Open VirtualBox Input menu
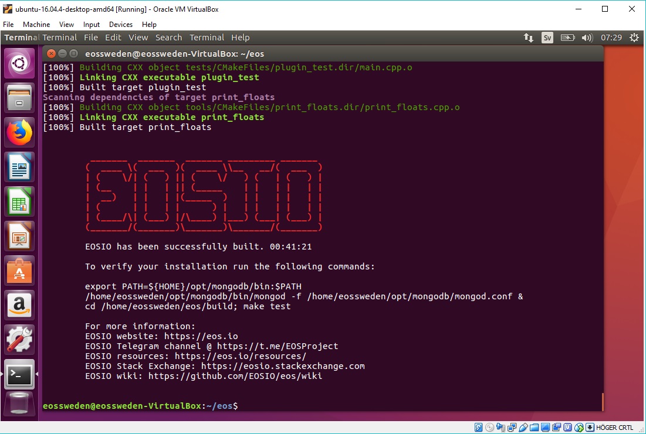The height and width of the screenshot is (434, 646). tap(92, 24)
